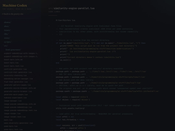
Task: Click the 'Ensure we're running from' comment
Action: click(x=83, y=40)
